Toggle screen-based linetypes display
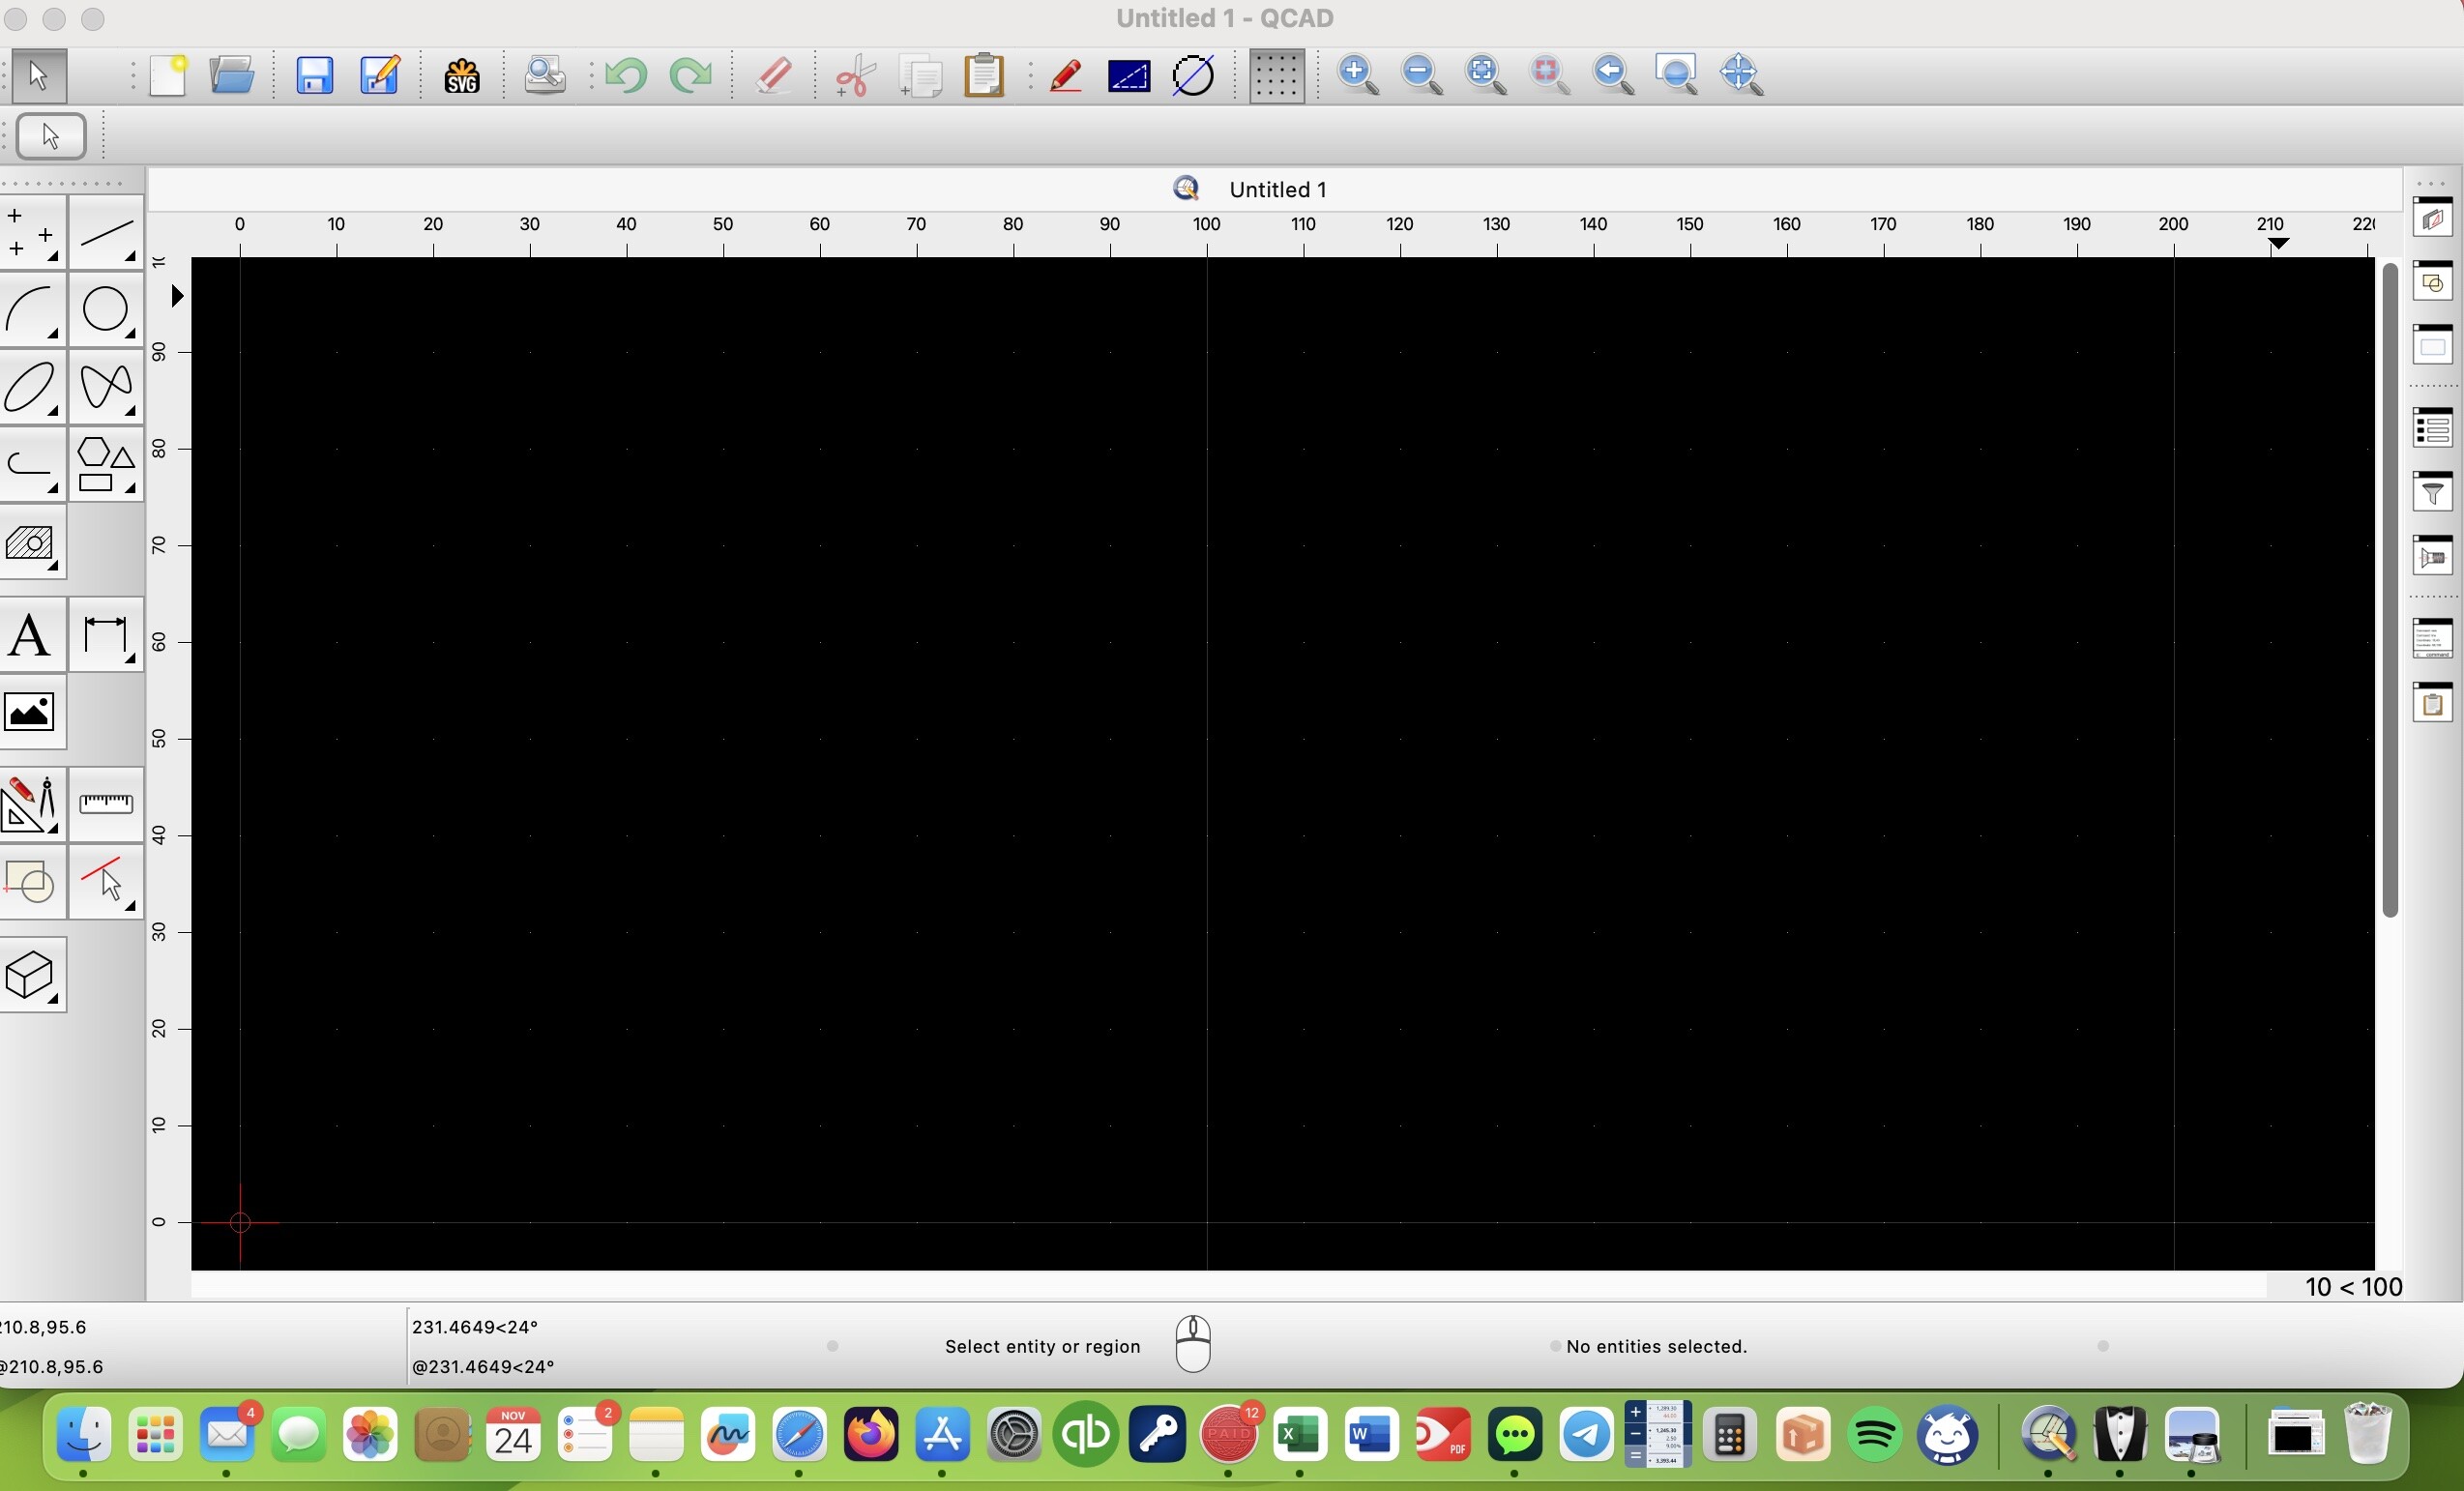The image size is (2464, 1491). pos(1128,76)
